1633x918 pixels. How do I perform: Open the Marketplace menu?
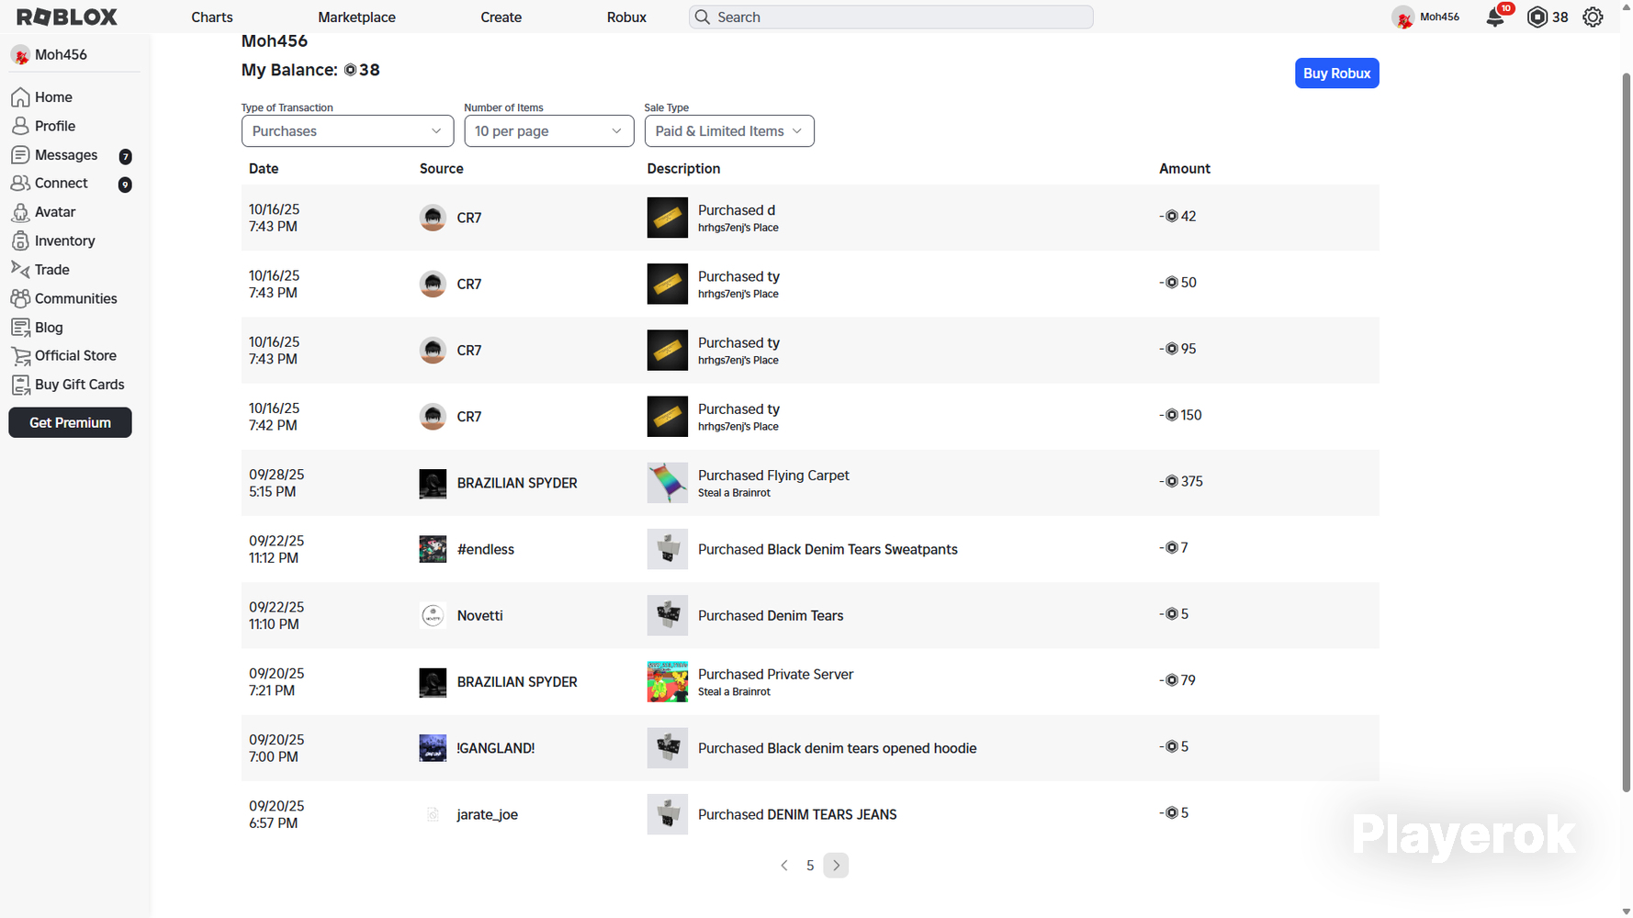356,17
